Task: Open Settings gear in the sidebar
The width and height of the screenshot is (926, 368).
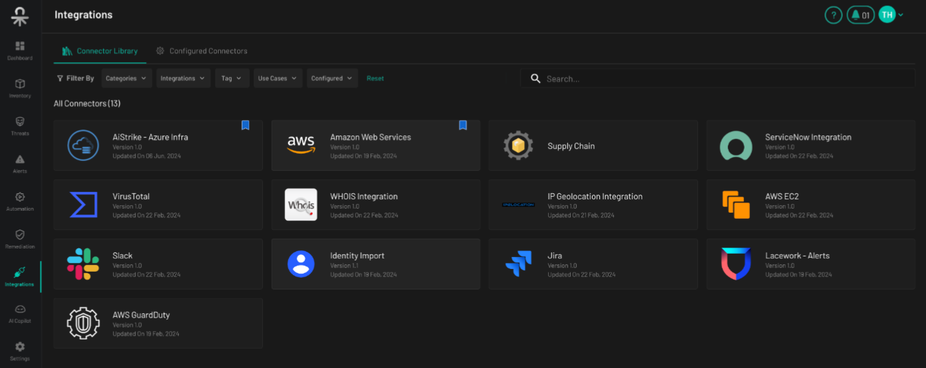Action: tap(20, 347)
